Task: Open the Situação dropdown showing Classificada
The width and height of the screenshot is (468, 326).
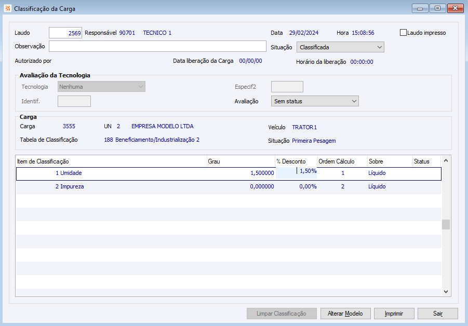Action: (x=340, y=47)
